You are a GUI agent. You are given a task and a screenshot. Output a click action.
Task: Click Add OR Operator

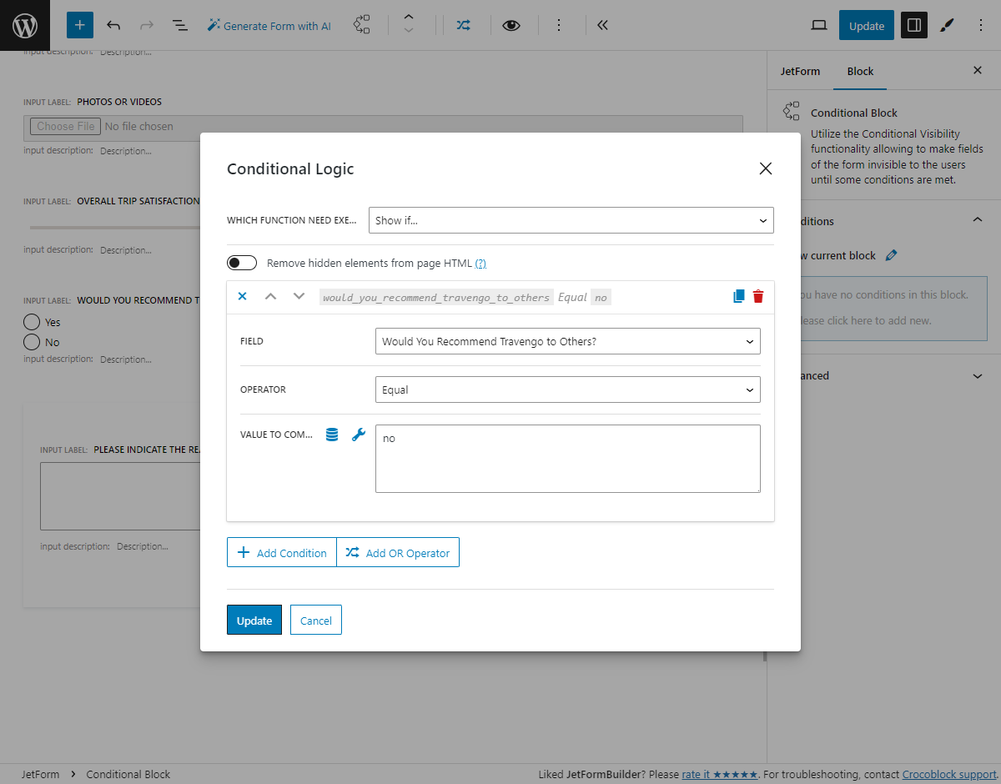point(398,552)
